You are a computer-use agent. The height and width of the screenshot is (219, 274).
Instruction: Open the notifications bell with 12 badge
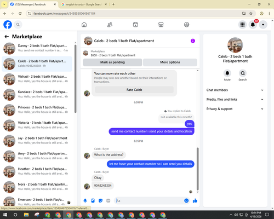click(253, 25)
